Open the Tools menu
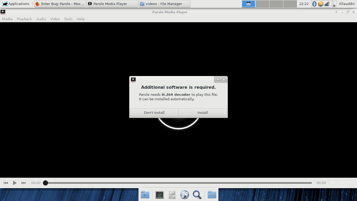Viewport: 357px width, 201px height. point(68,19)
